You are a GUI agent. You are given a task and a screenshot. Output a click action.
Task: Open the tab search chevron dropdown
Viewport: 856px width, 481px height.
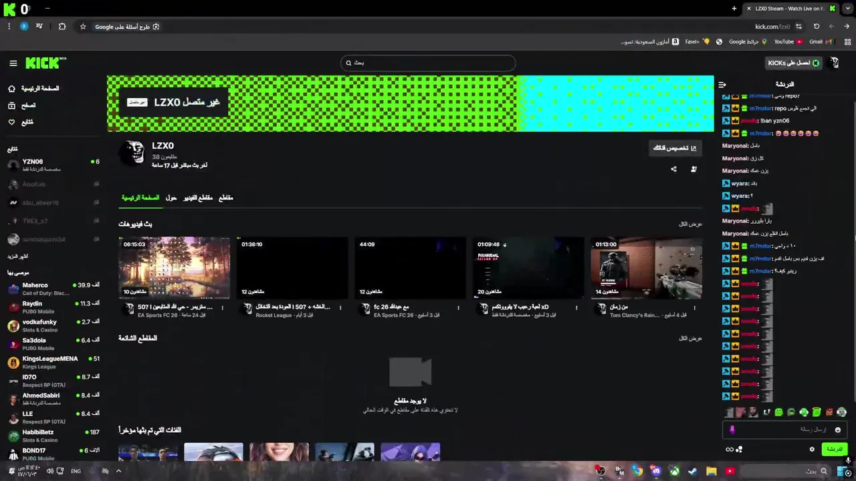coord(847,9)
